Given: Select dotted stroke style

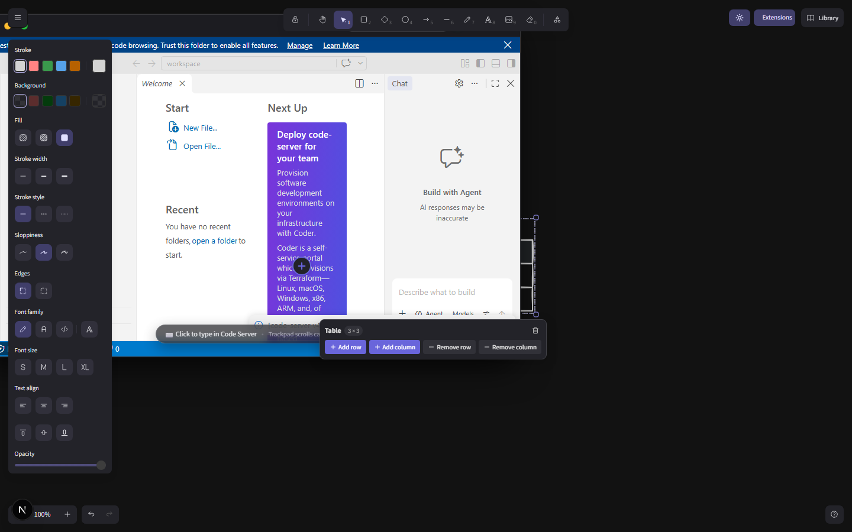Looking at the screenshot, I should (x=64, y=214).
